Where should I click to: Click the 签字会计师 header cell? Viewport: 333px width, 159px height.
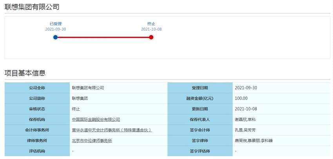click(x=200, y=130)
